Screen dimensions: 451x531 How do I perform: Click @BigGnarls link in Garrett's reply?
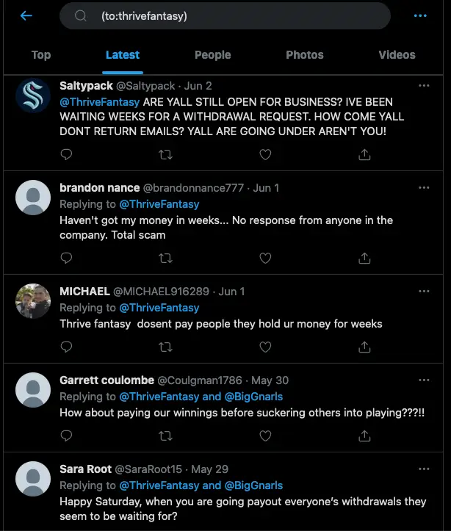coord(253,397)
